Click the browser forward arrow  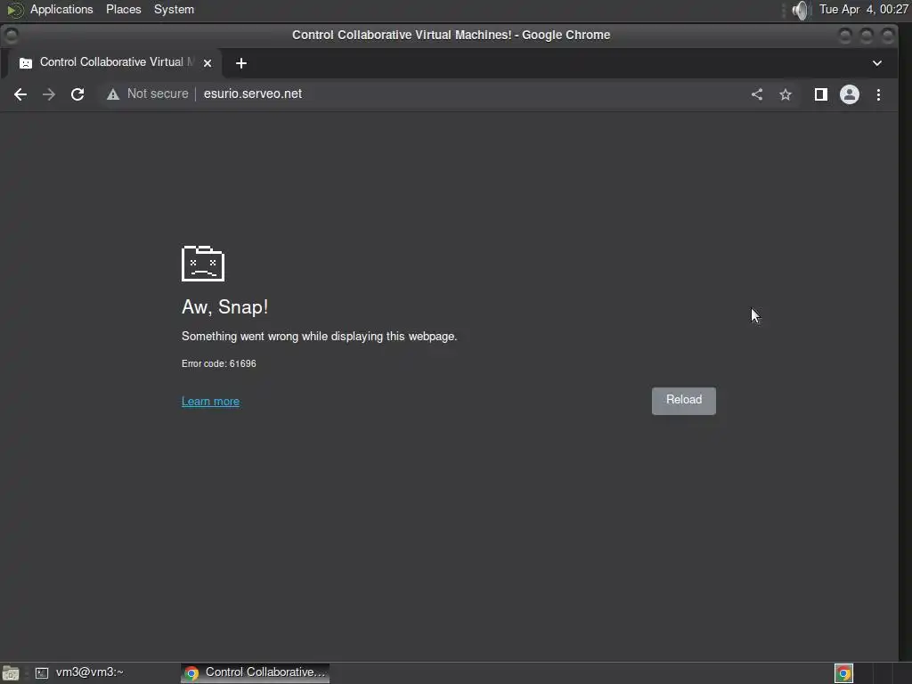pyautogui.click(x=49, y=94)
